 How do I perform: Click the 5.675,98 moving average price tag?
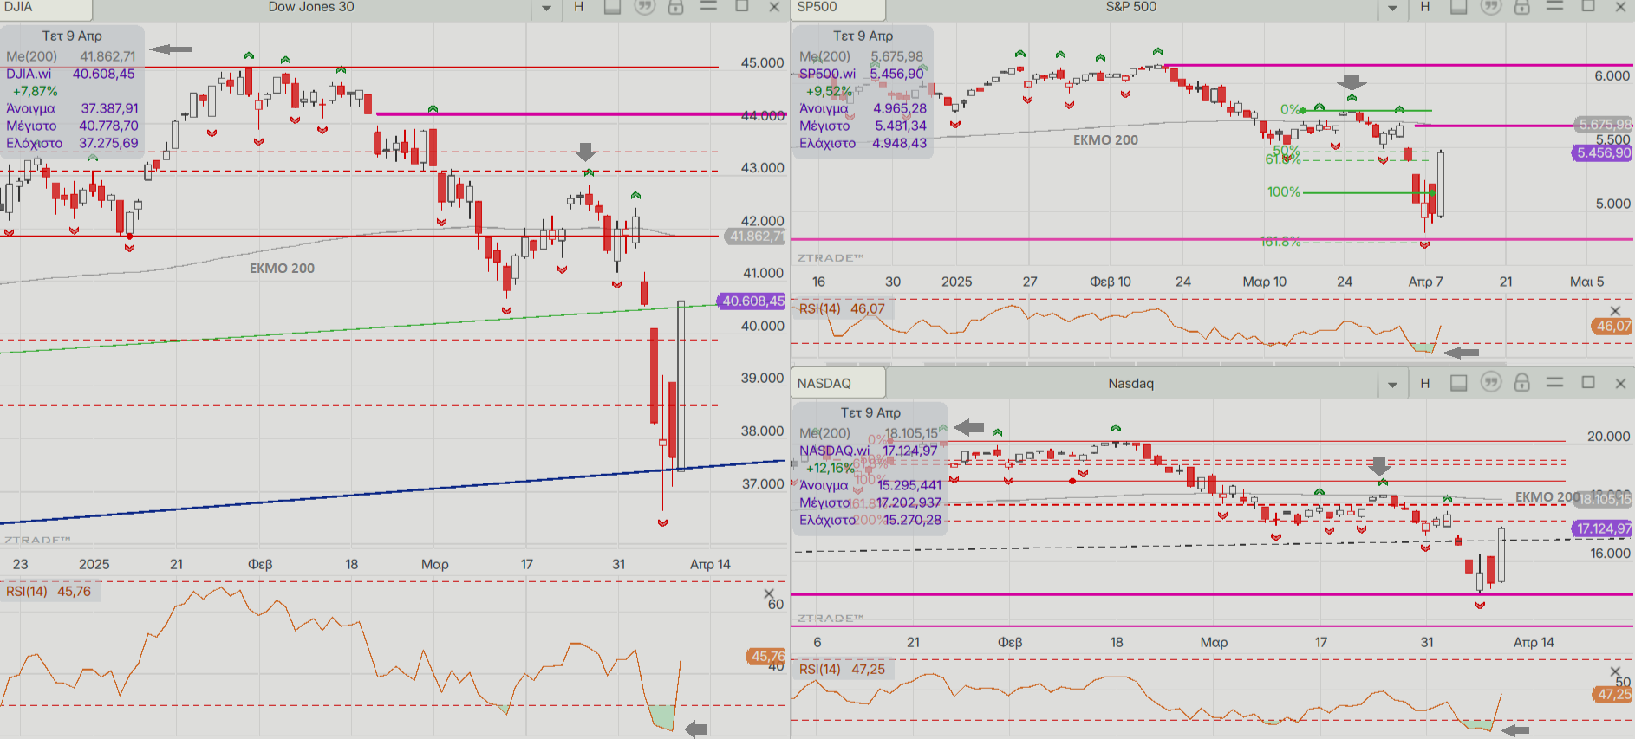tap(1604, 125)
